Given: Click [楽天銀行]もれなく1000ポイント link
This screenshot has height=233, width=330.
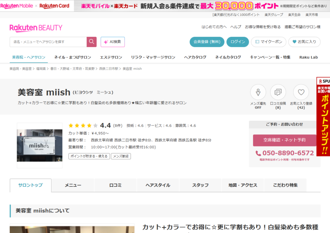Looking at the screenshot, I should click(x=236, y=15).
